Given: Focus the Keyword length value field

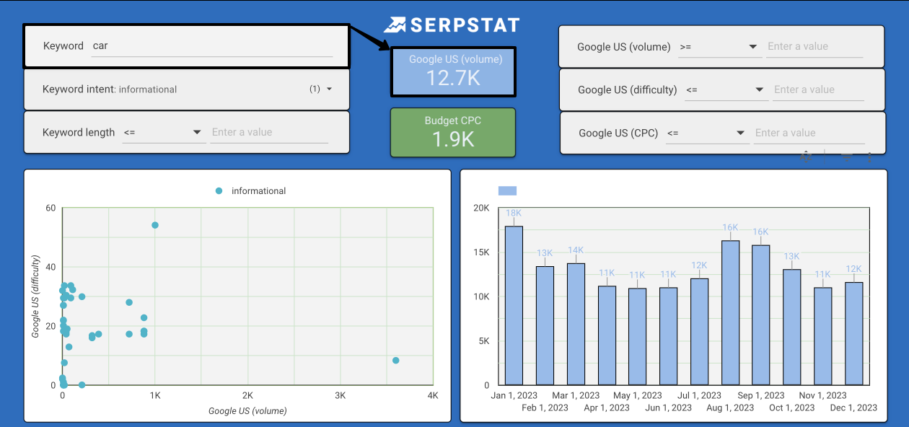Looking at the screenshot, I should pyautogui.click(x=268, y=133).
